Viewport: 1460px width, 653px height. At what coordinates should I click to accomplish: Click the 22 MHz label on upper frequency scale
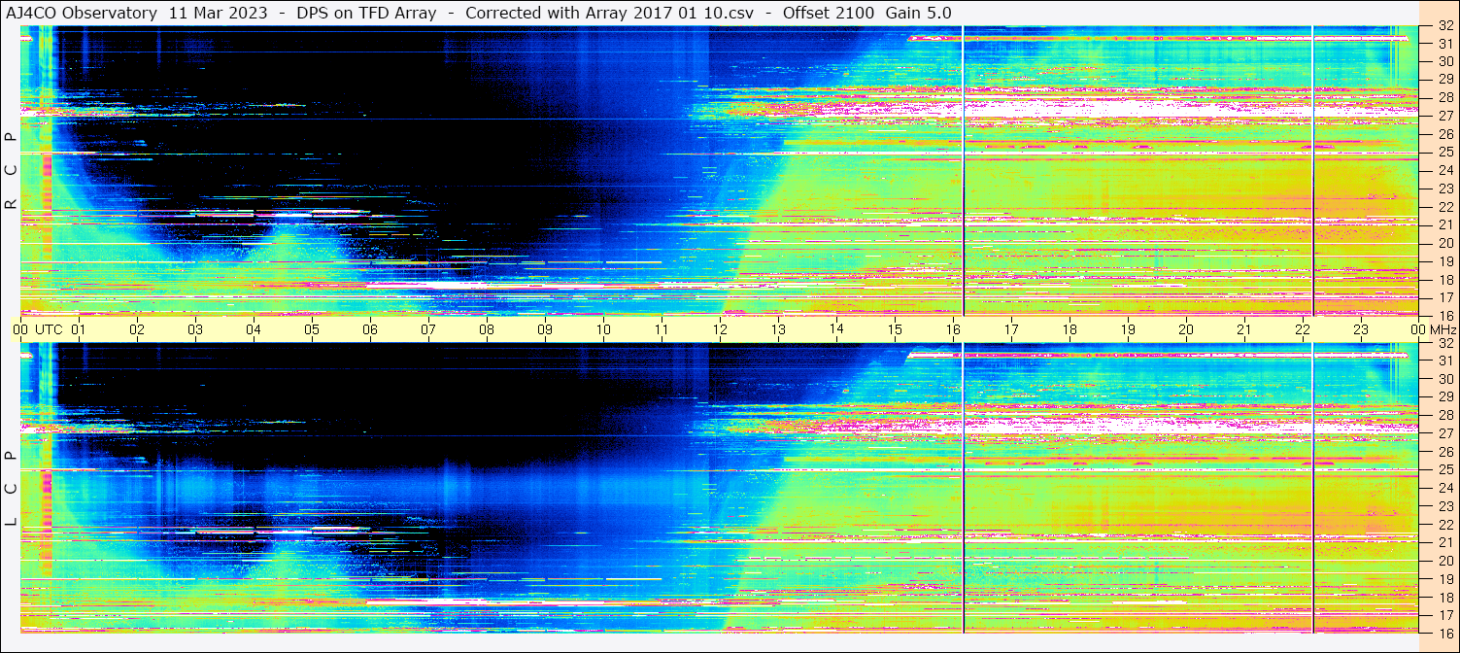pyautogui.click(x=1444, y=207)
